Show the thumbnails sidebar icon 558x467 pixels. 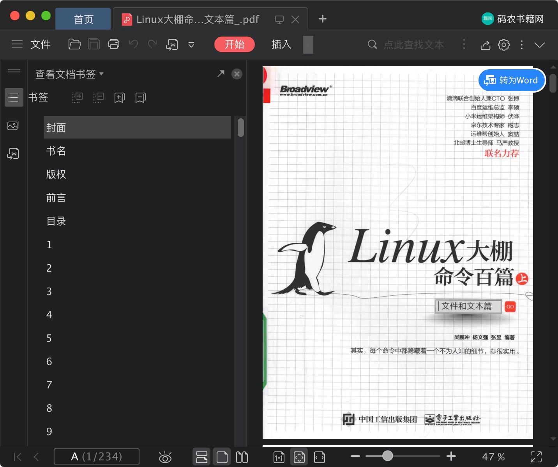[x=13, y=126]
